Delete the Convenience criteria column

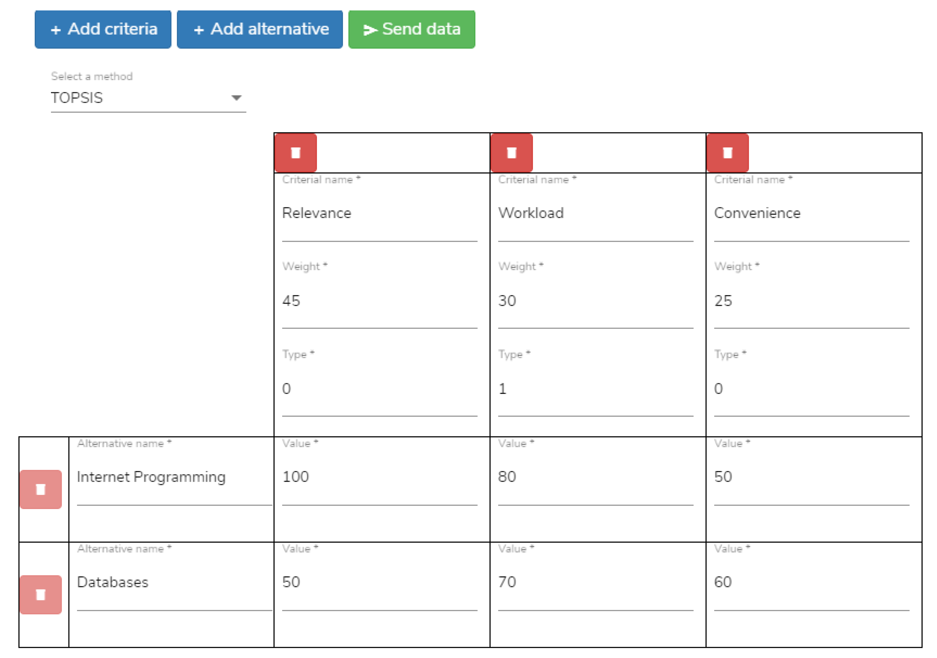pos(727,153)
